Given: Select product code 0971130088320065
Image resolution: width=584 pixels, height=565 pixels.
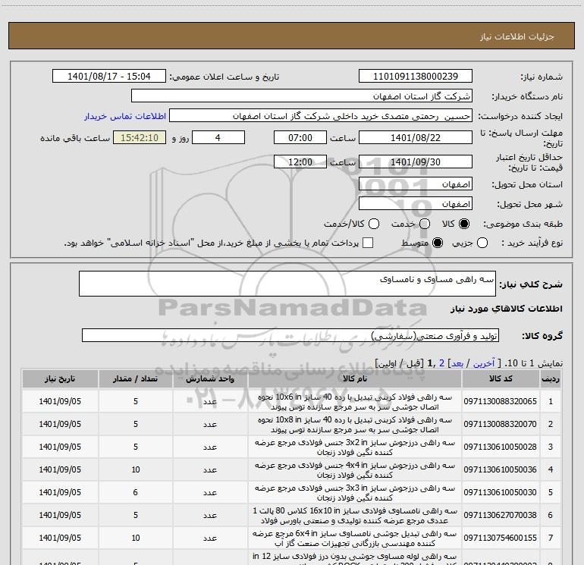Looking at the screenshot, I should (x=501, y=401).
